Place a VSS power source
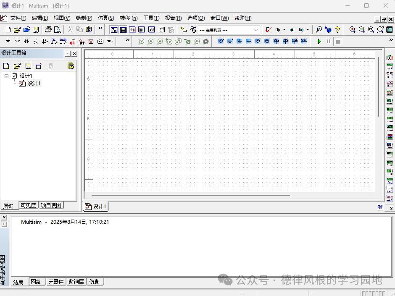This screenshot has width=395, height=296. point(304,41)
